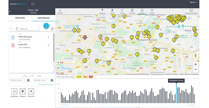The height and width of the screenshot is (108, 209).
Task: Switch to the HISTORIQUE tab
Action: [43, 18]
